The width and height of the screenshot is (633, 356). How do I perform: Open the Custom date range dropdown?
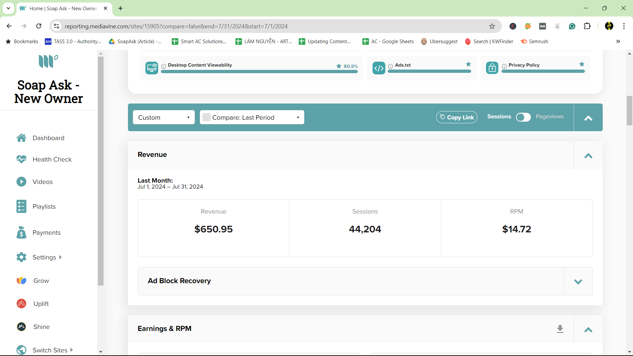[x=164, y=117]
